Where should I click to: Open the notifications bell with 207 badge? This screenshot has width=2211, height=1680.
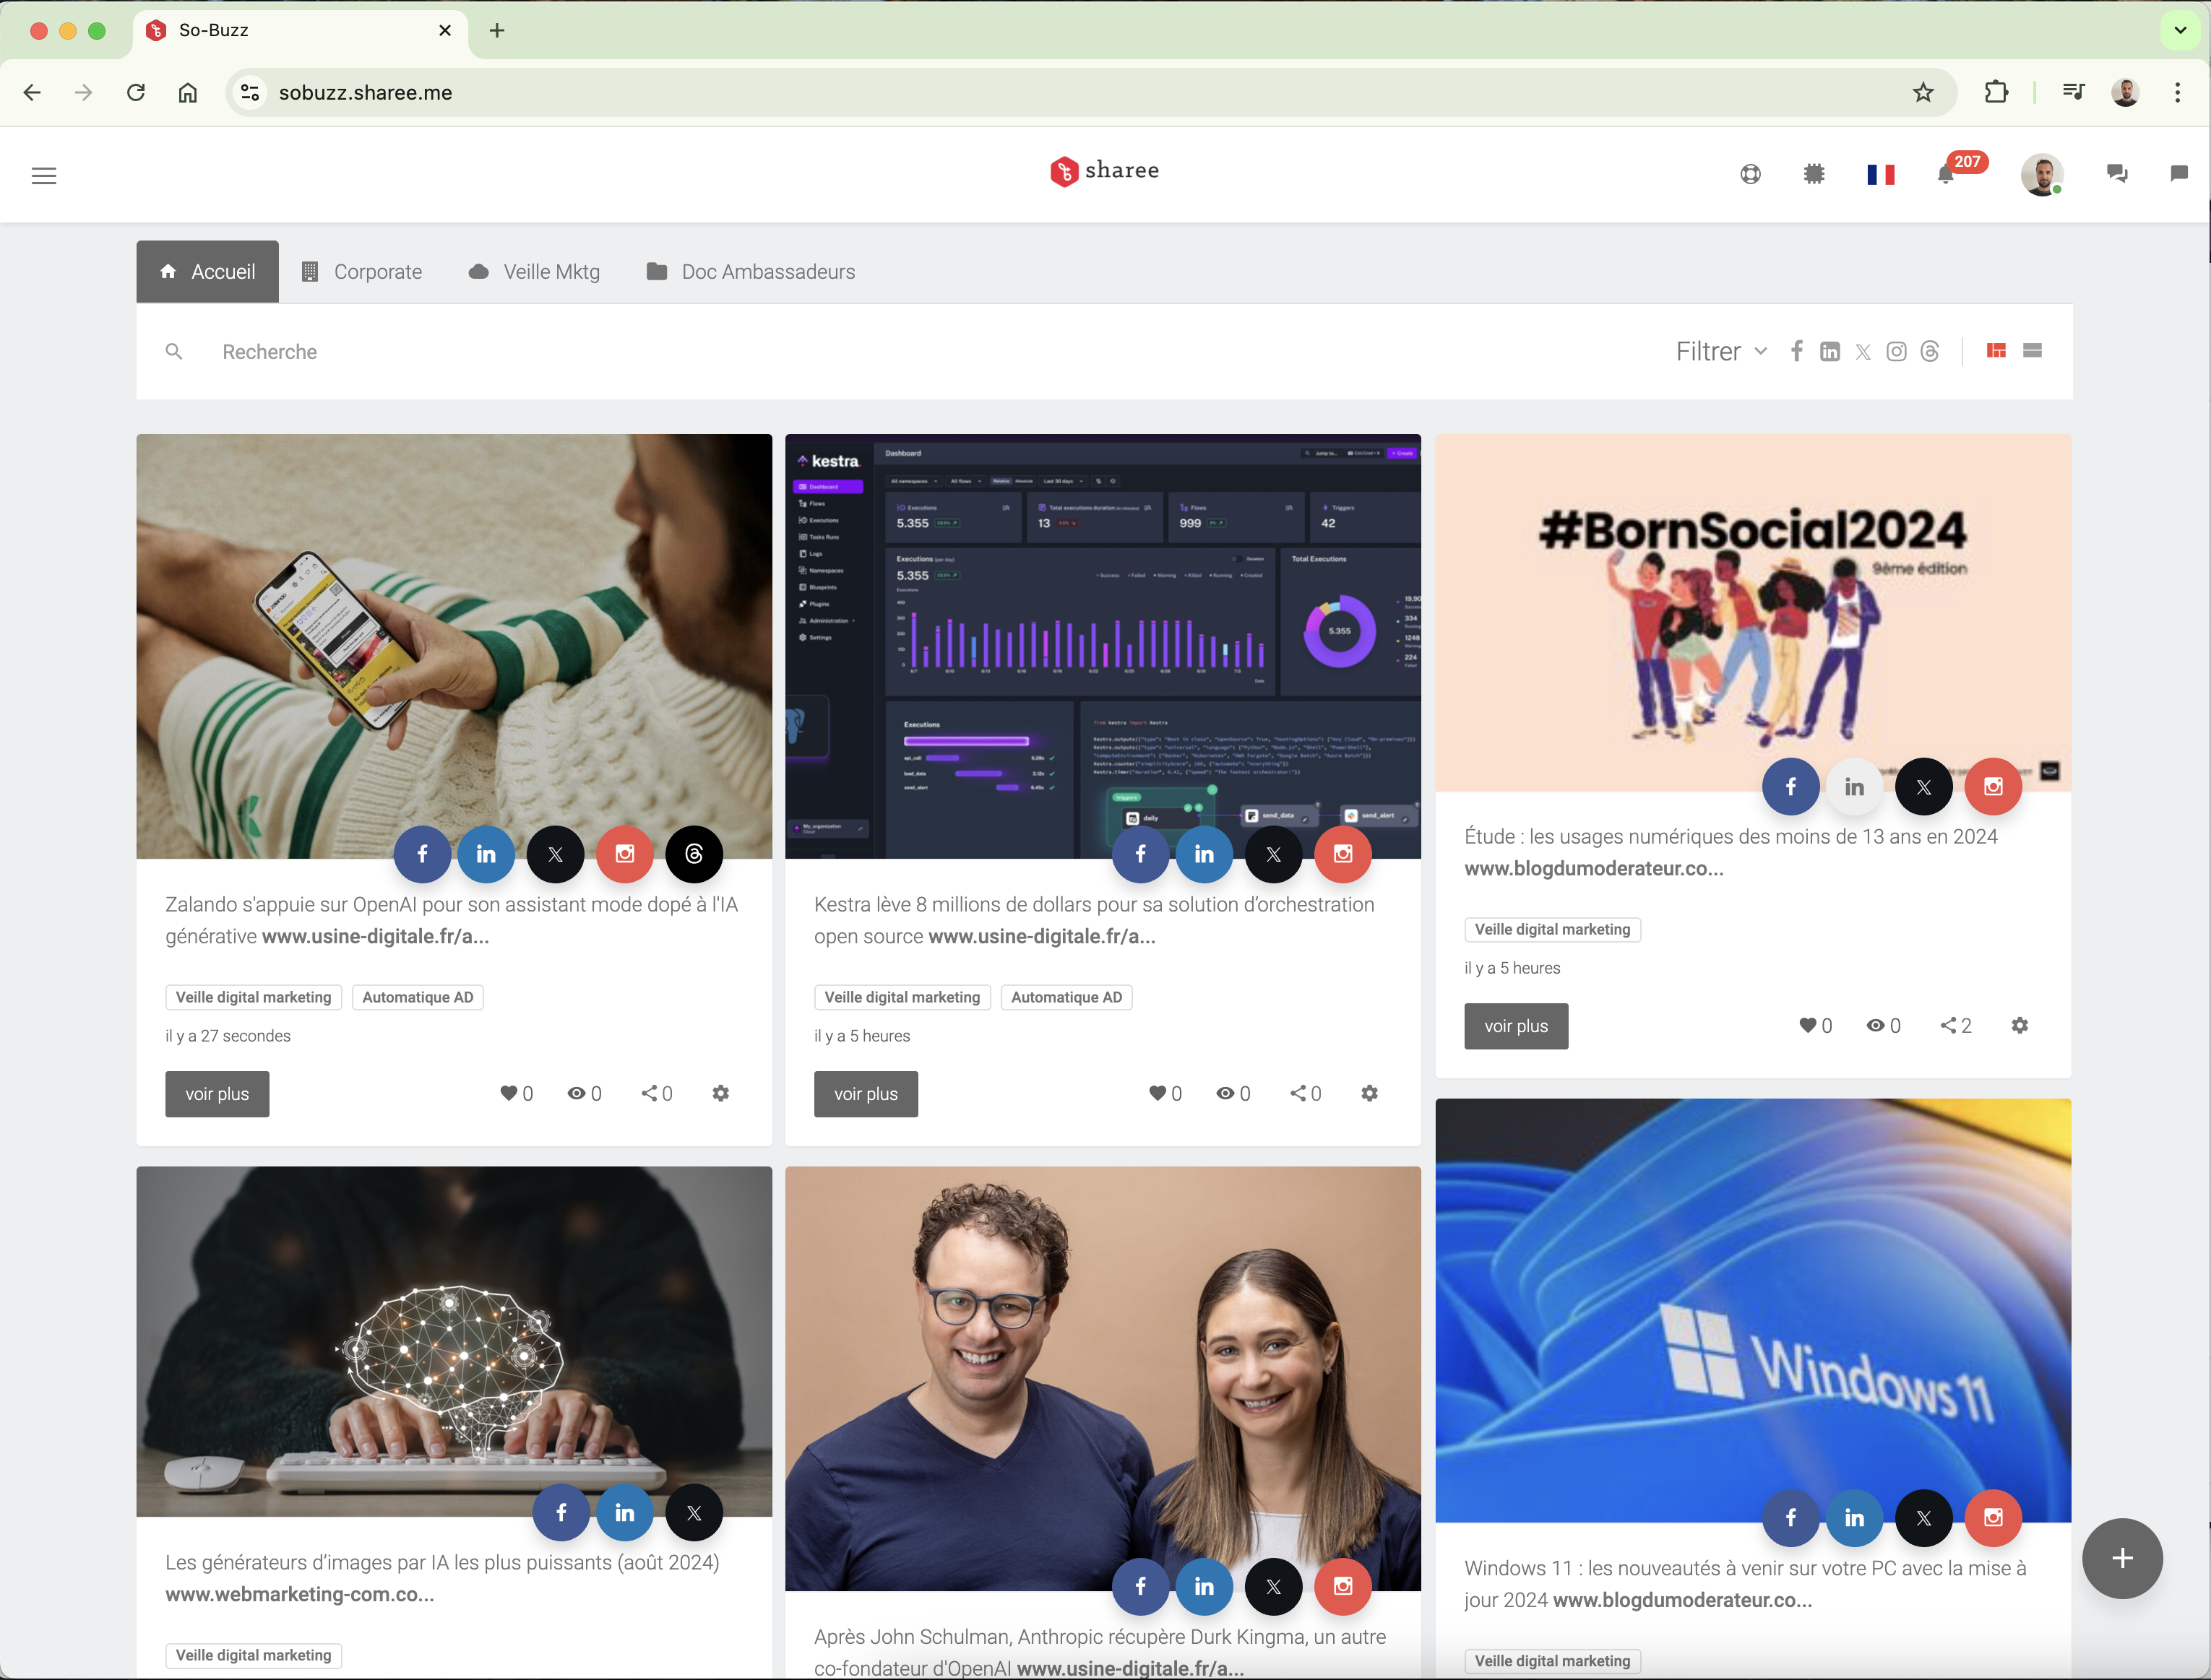(1946, 174)
